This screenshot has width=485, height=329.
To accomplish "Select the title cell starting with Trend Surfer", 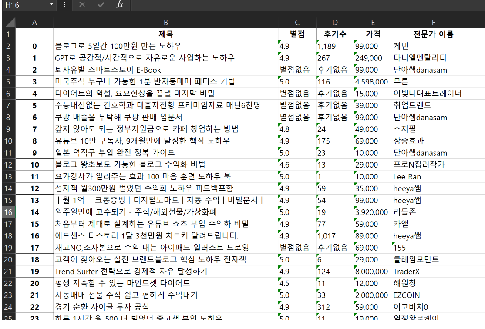I will 165,272.
